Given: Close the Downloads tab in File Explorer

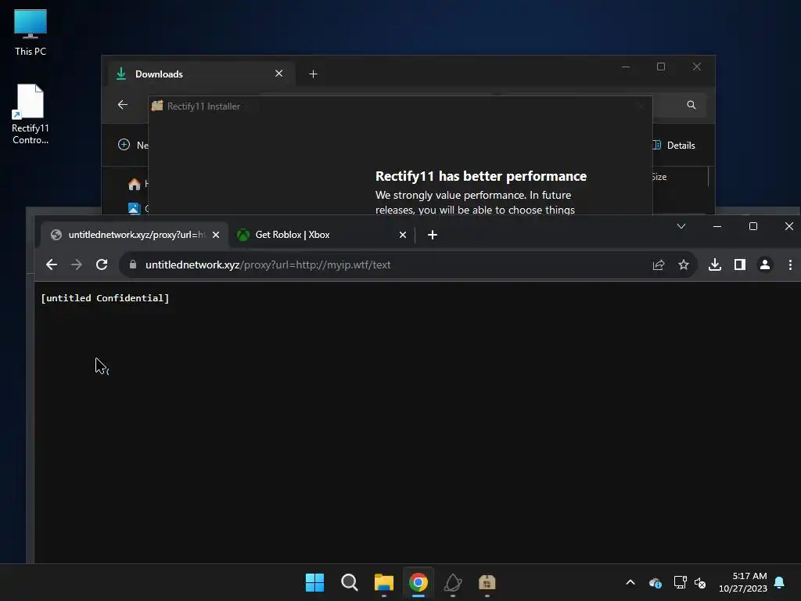Looking at the screenshot, I should click(279, 74).
